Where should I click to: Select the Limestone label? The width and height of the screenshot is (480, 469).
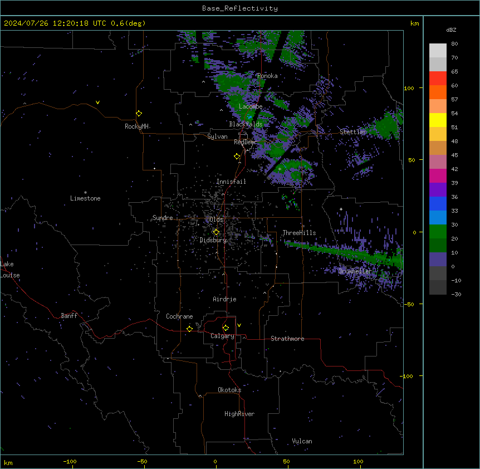pyautogui.click(x=85, y=198)
